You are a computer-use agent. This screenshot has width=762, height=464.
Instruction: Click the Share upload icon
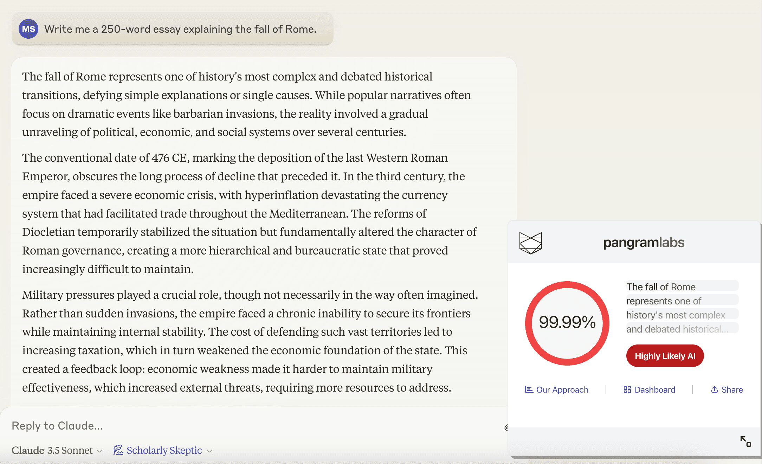[x=714, y=389]
